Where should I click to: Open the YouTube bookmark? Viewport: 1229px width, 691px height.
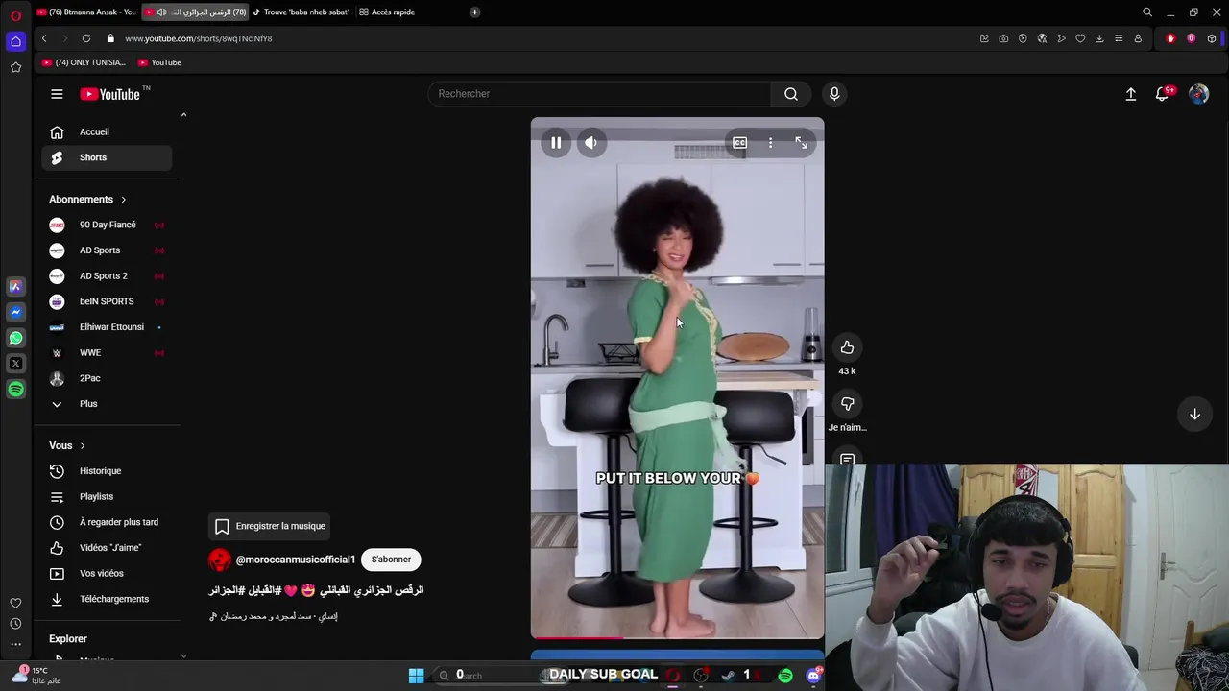159,62
